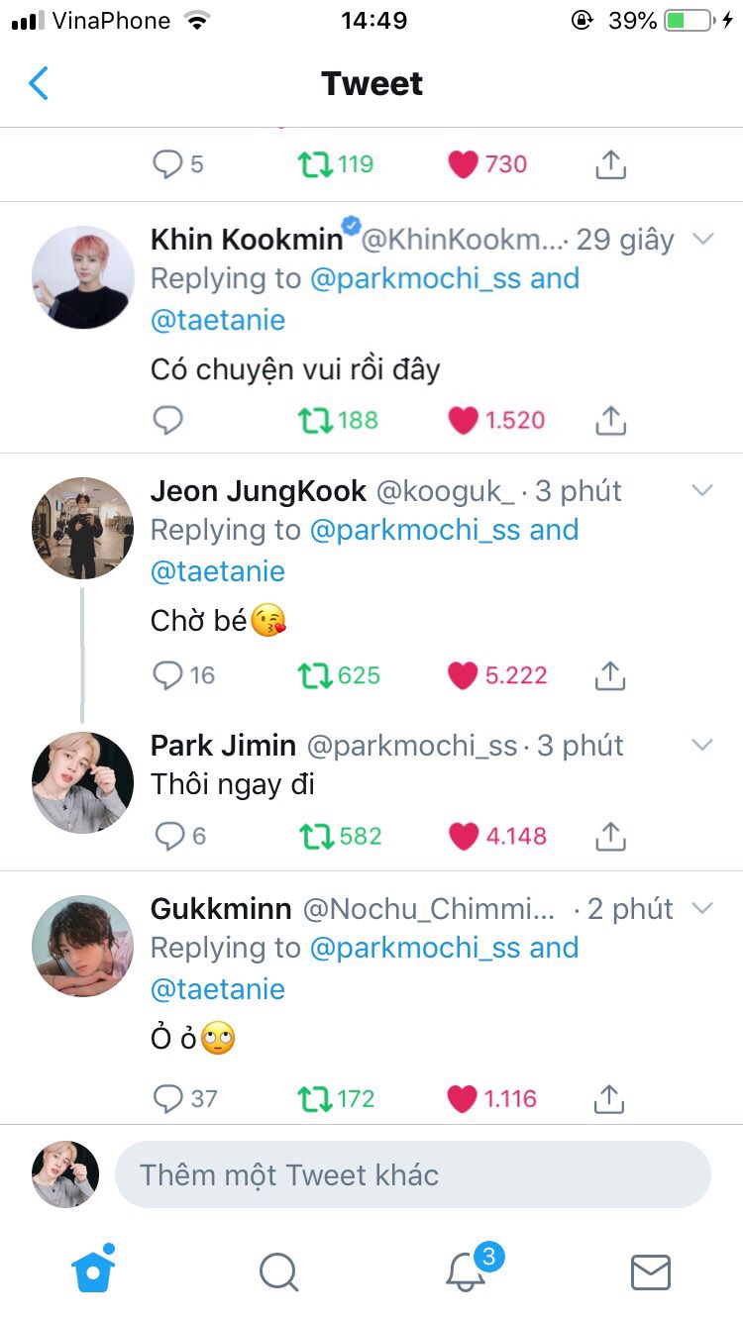
Task: Expand options for Jeon JungKook's tweet
Action: click(702, 491)
